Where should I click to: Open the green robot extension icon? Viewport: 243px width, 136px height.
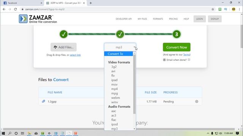click(220, 9)
